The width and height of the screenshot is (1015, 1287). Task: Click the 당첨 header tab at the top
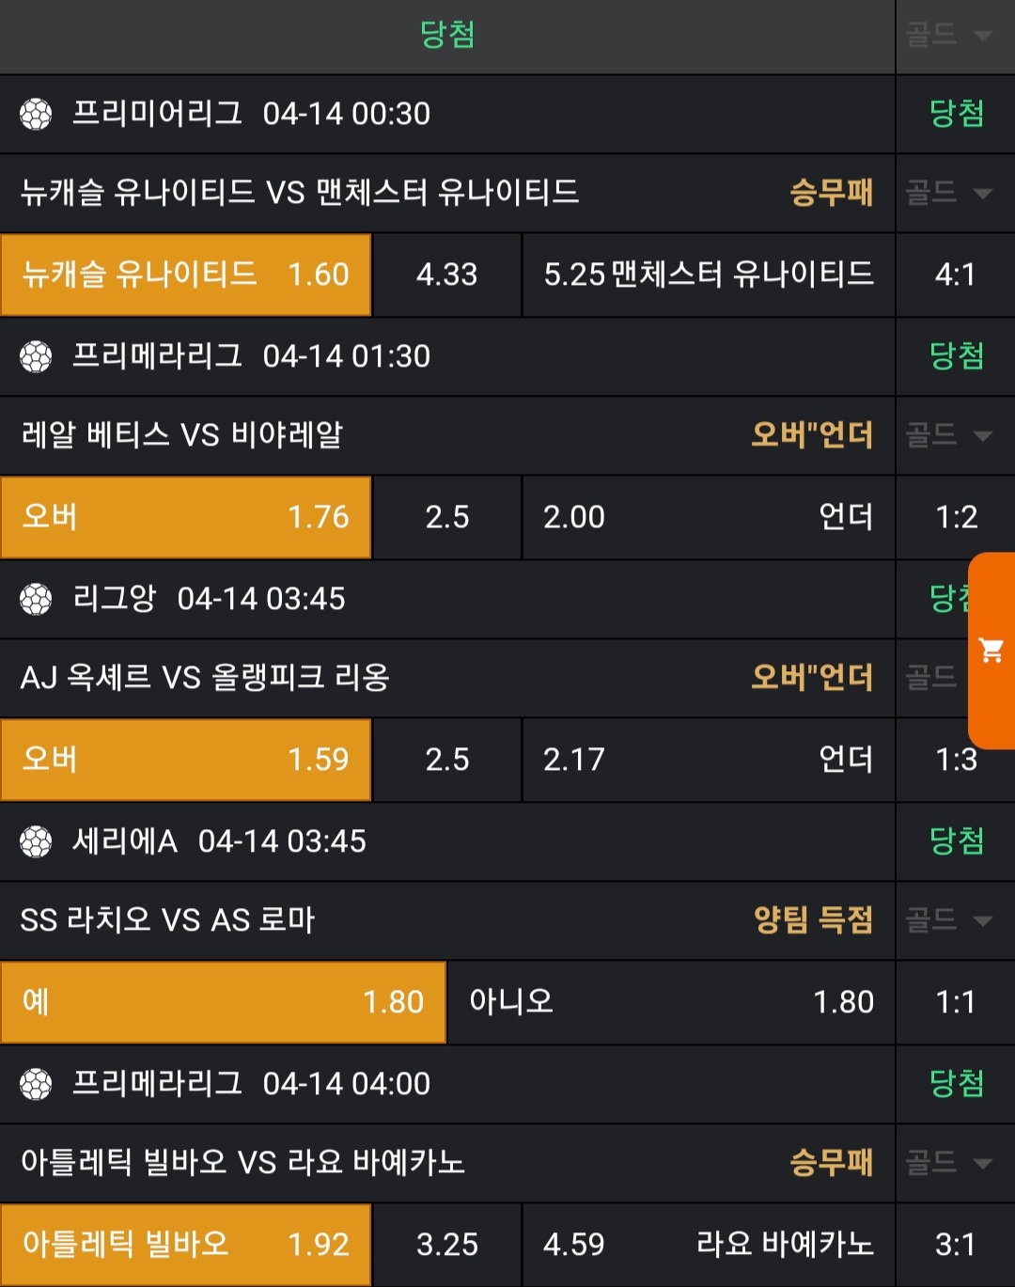[447, 36]
